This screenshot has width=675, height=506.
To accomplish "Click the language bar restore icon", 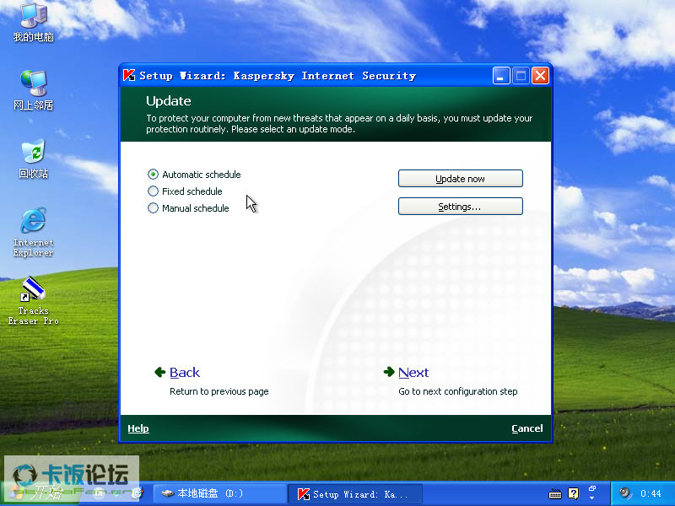I will [x=592, y=489].
